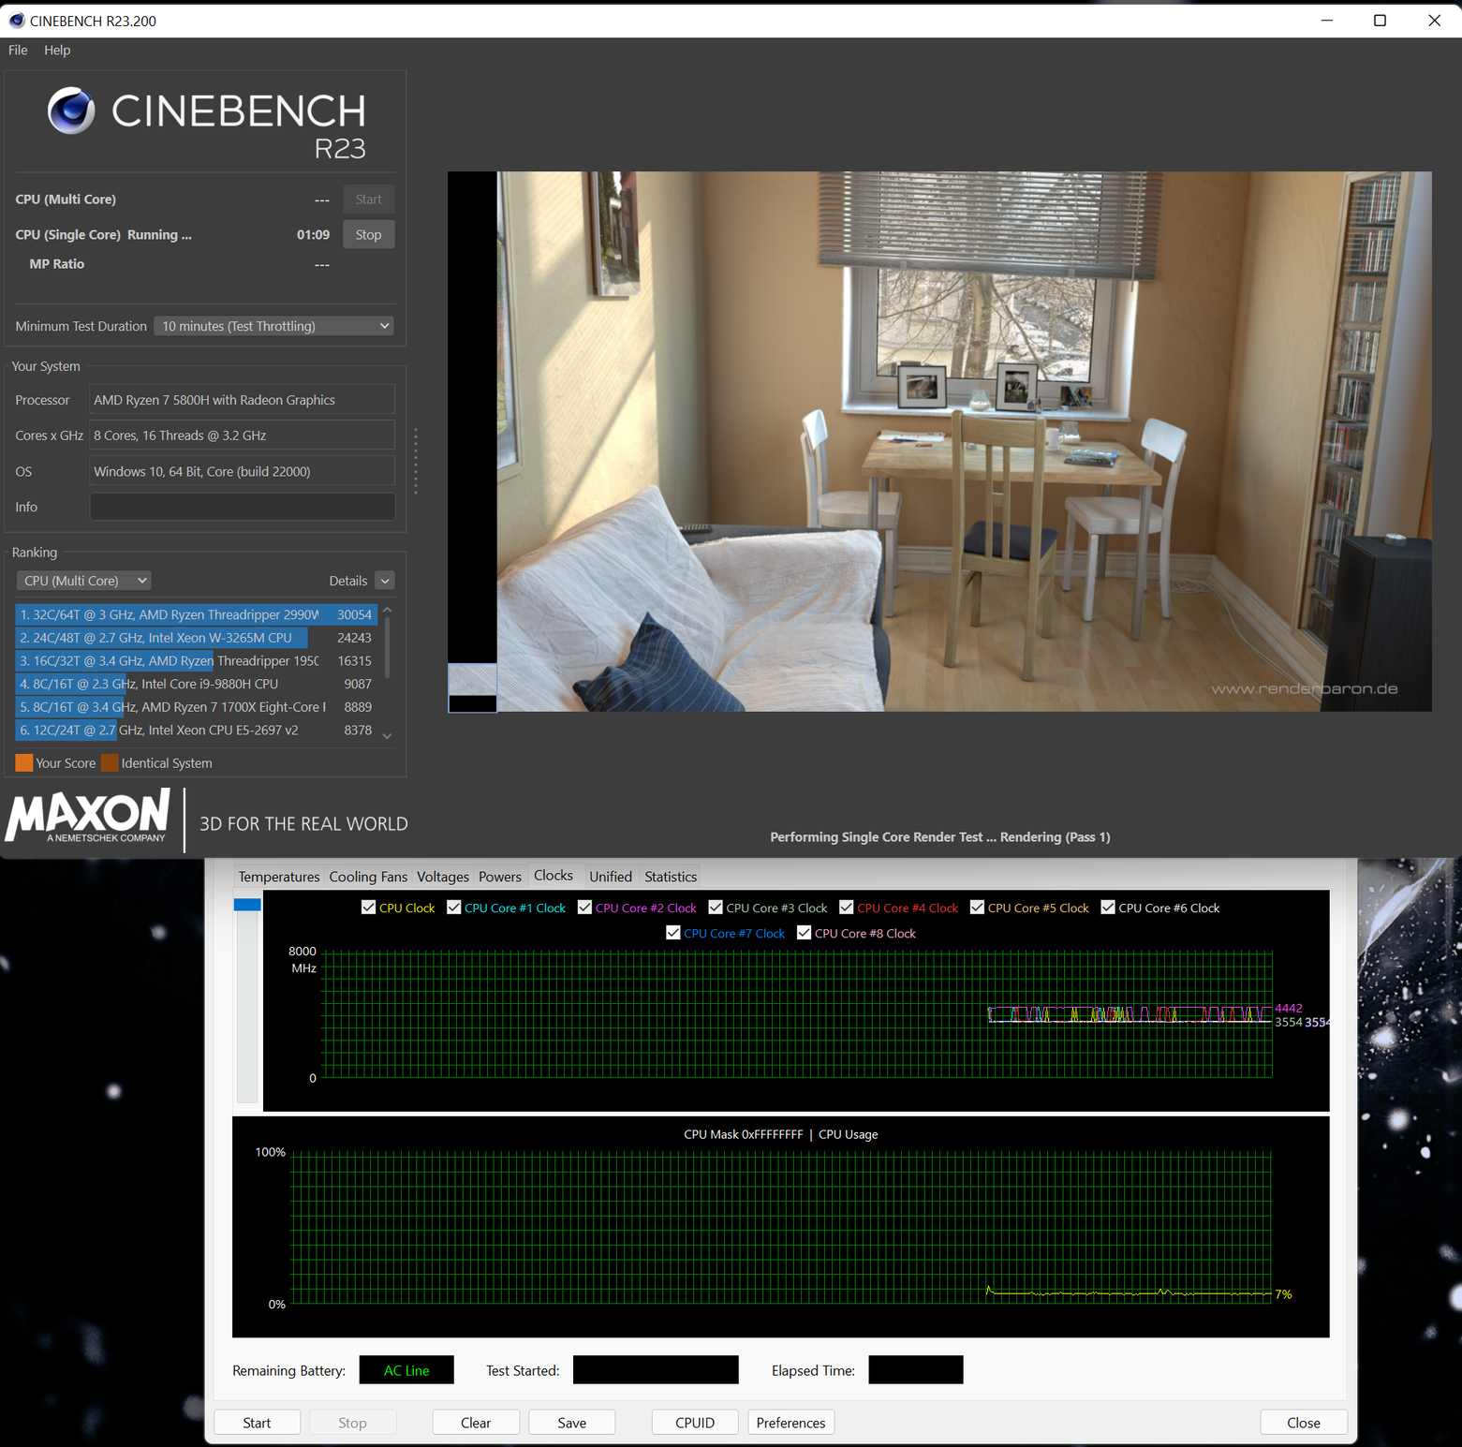Click the vertical panel splitter dots
1462x1447 pixels.
[416, 462]
